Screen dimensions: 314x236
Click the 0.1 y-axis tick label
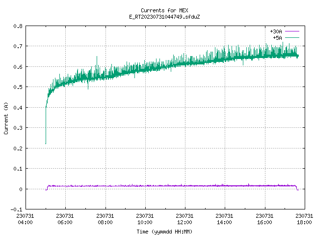coord(18,169)
